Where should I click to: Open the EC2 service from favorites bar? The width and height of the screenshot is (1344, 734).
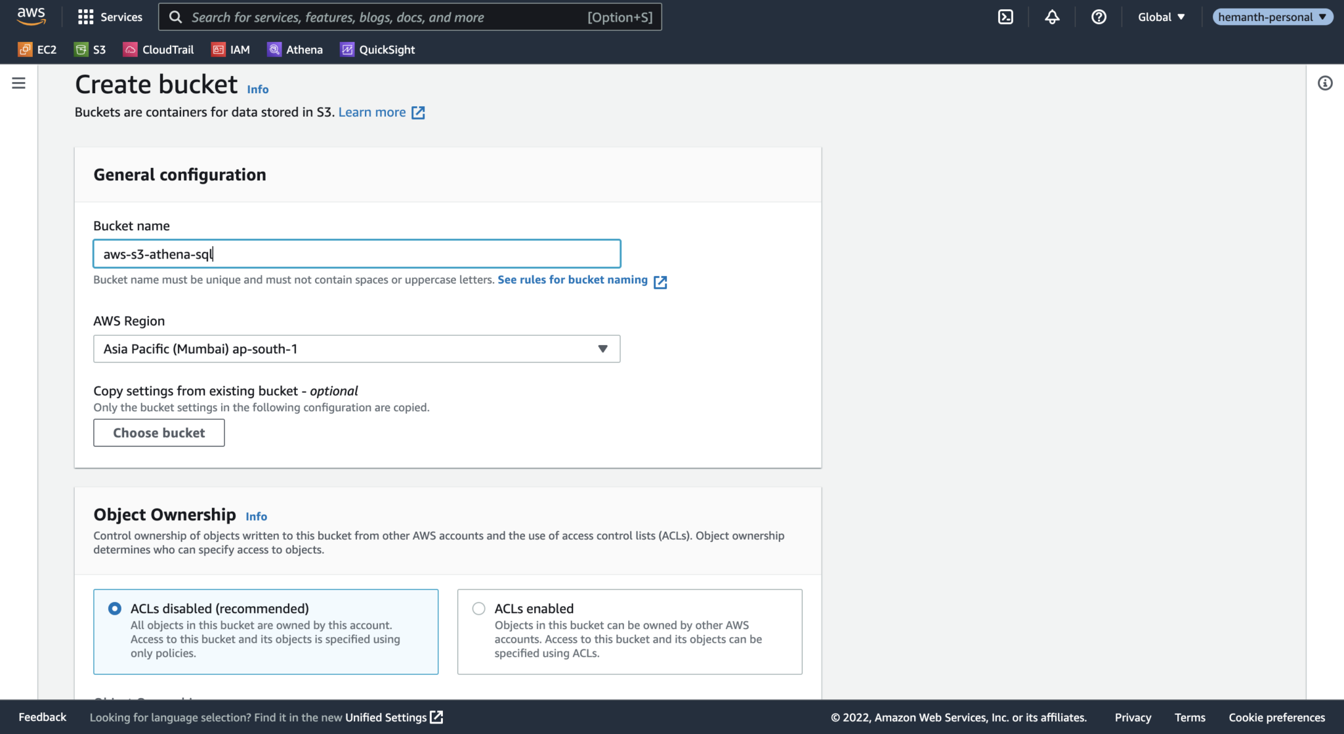coord(37,49)
